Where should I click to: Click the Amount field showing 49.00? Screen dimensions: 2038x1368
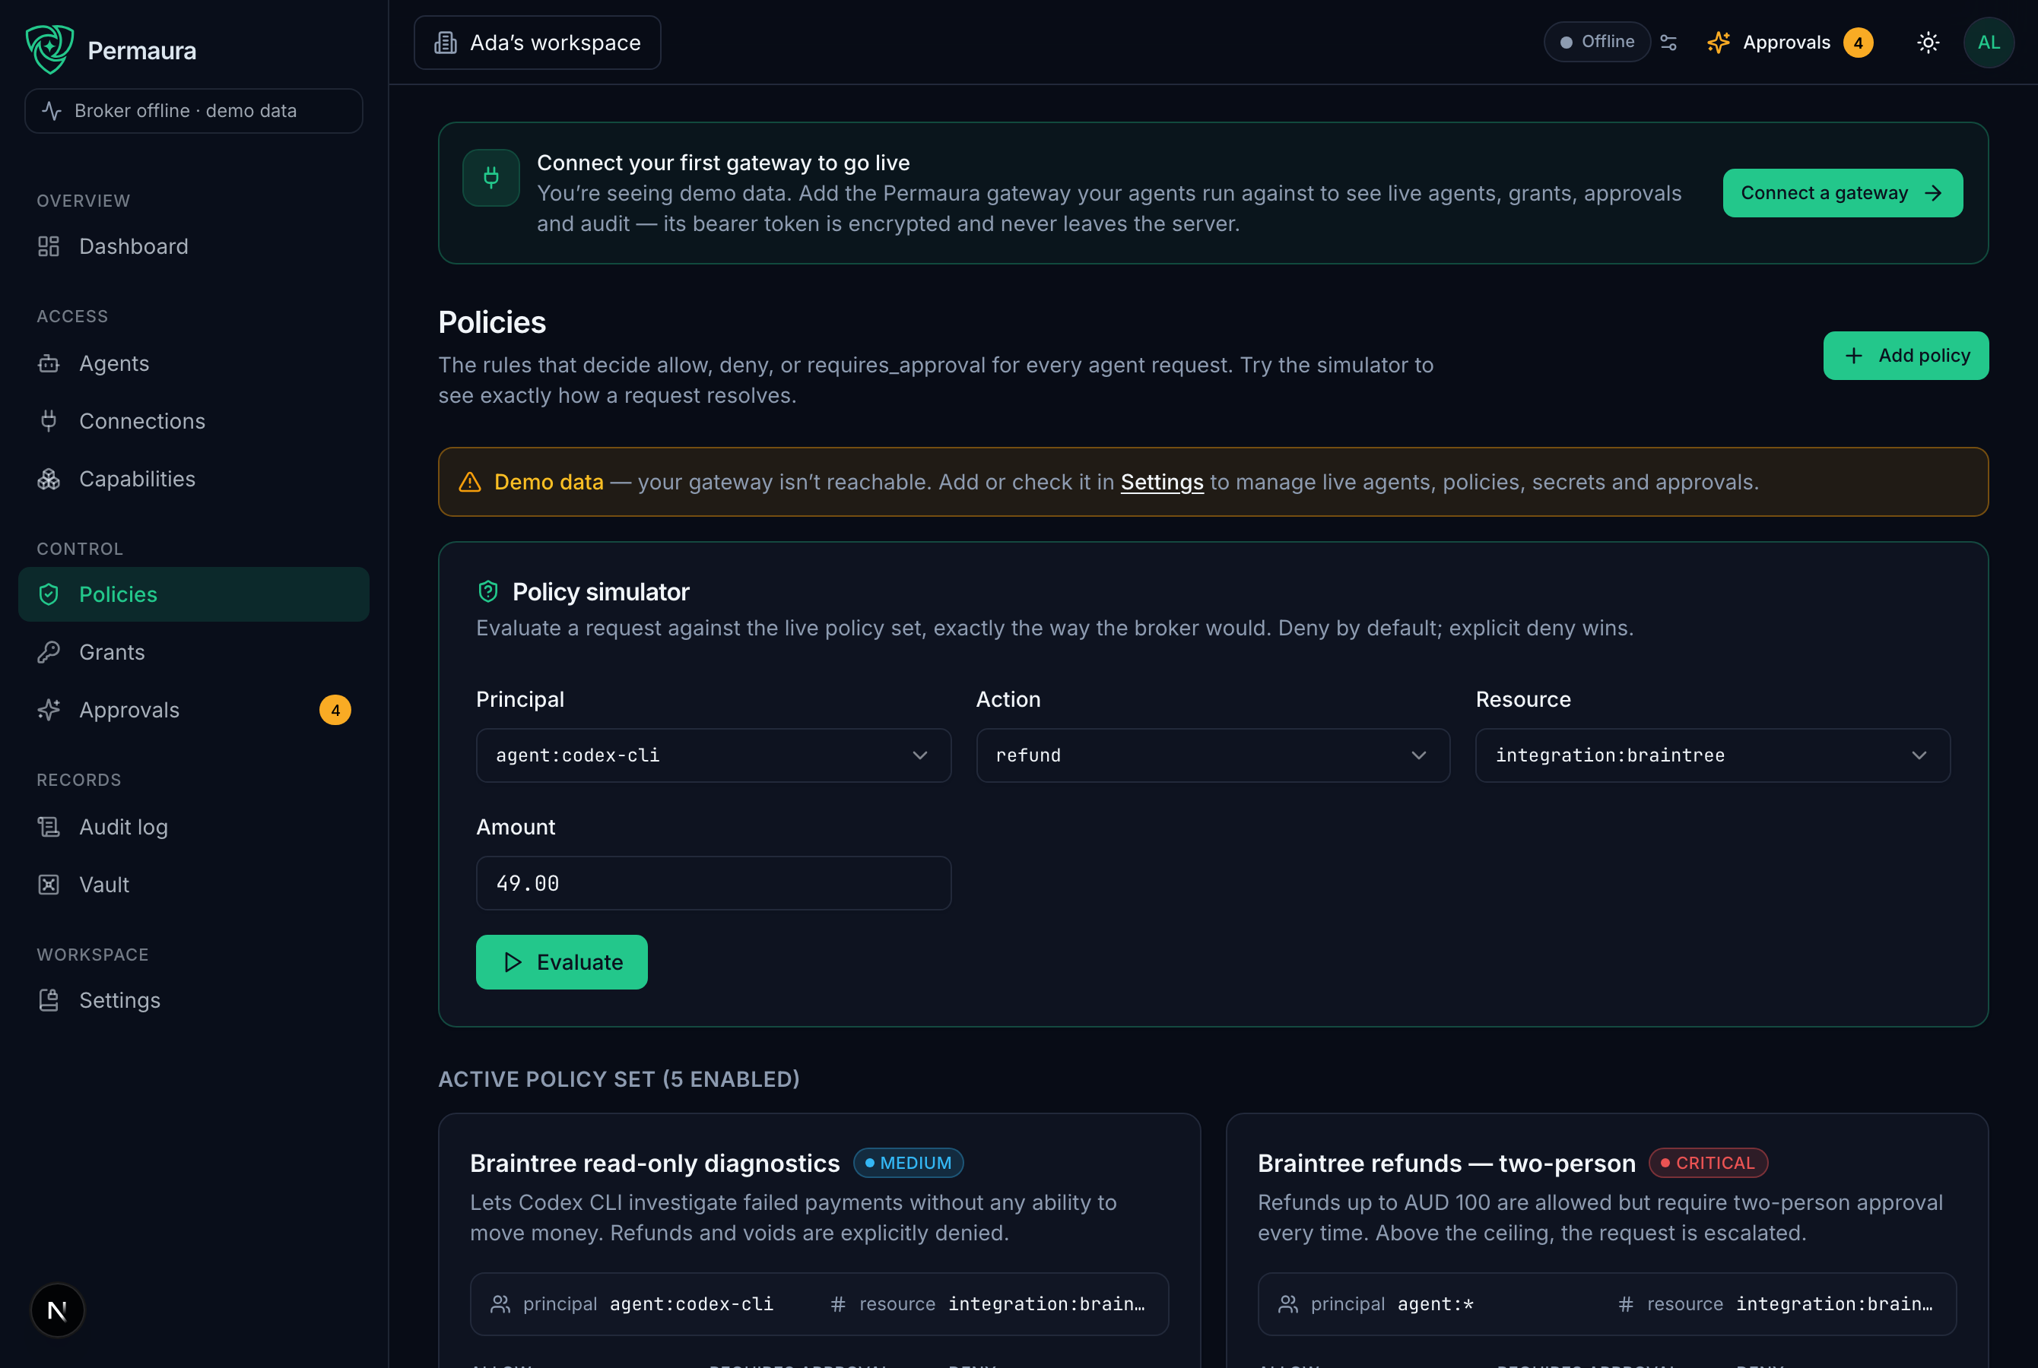point(713,882)
